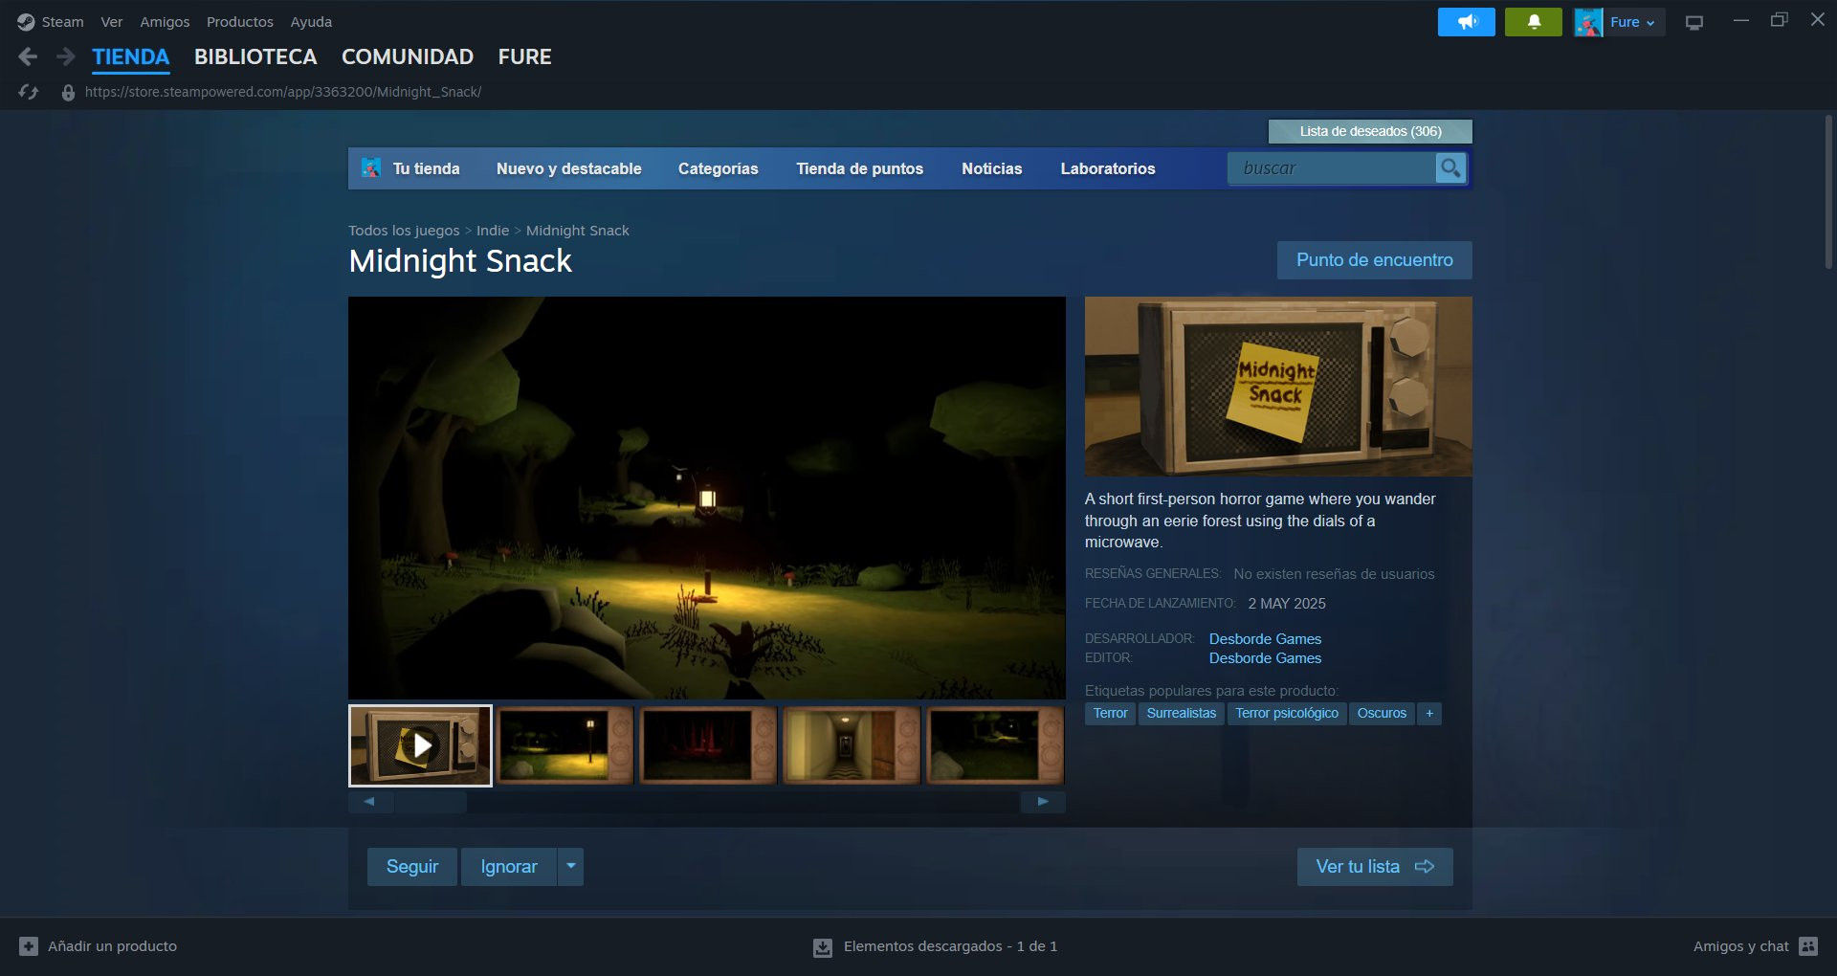Open Punto de encuentro hub
The width and height of the screenshot is (1837, 976).
[x=1375, y=260]
